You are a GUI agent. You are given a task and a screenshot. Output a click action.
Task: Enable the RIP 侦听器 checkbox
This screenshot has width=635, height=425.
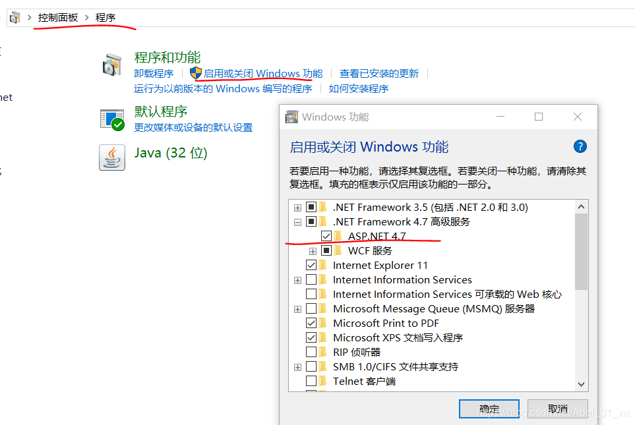click(311, 352)
